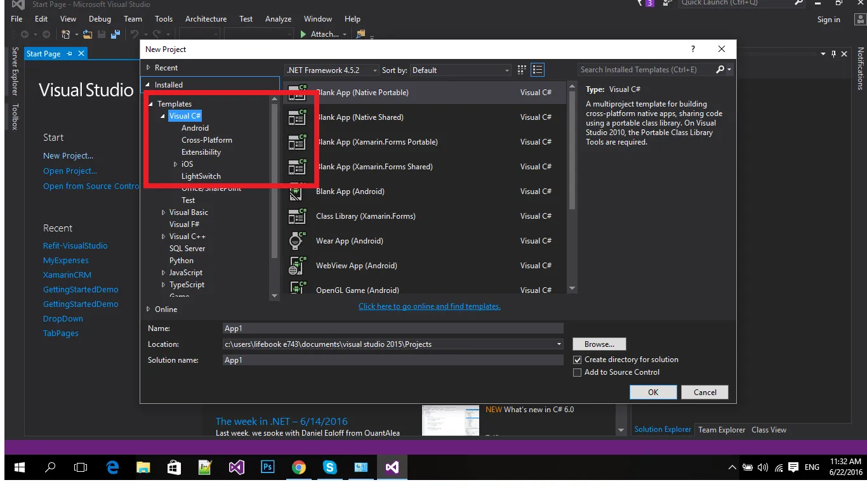Pick the Class Library (Xamarin.Forms) template icon
867x487 pixels.
click(x=297, y=216)
